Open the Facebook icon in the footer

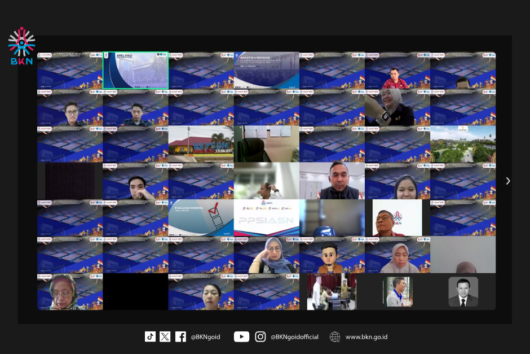[x=180, y=336]
